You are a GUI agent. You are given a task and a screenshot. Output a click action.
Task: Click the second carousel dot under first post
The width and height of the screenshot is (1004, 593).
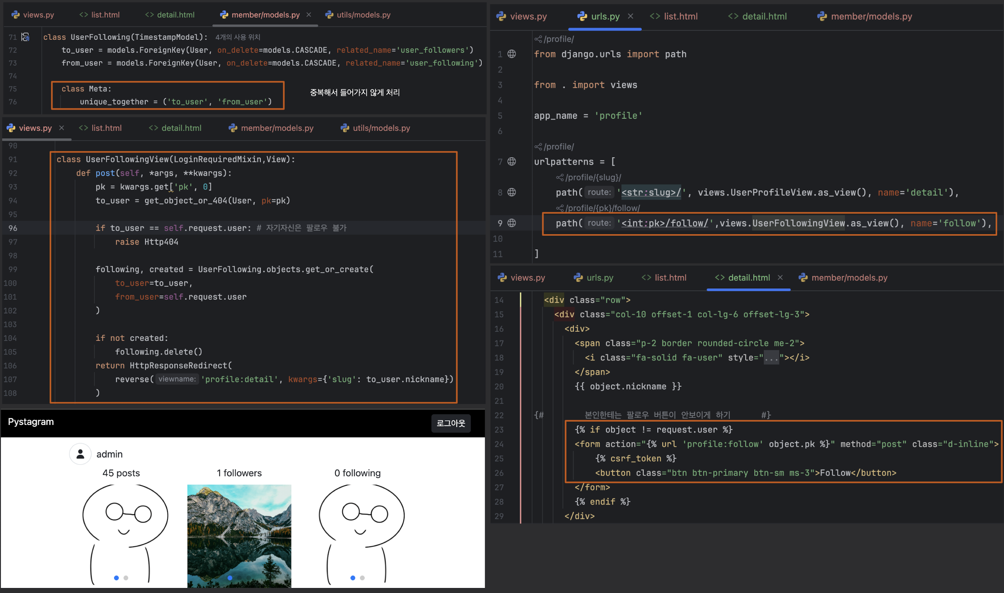coord(126,578)
